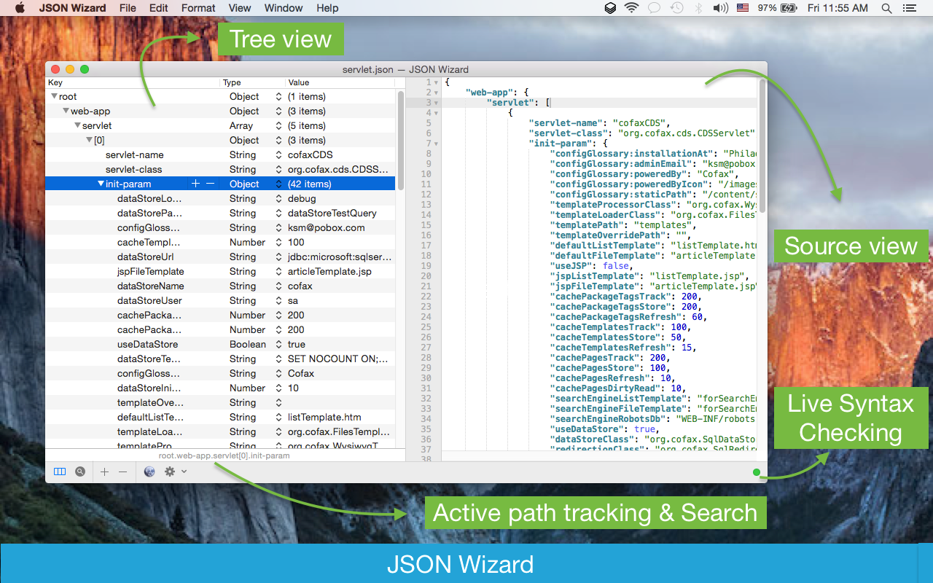Open the View menu
This screenshot has width=933, height=583.
(x=240, y=8)
